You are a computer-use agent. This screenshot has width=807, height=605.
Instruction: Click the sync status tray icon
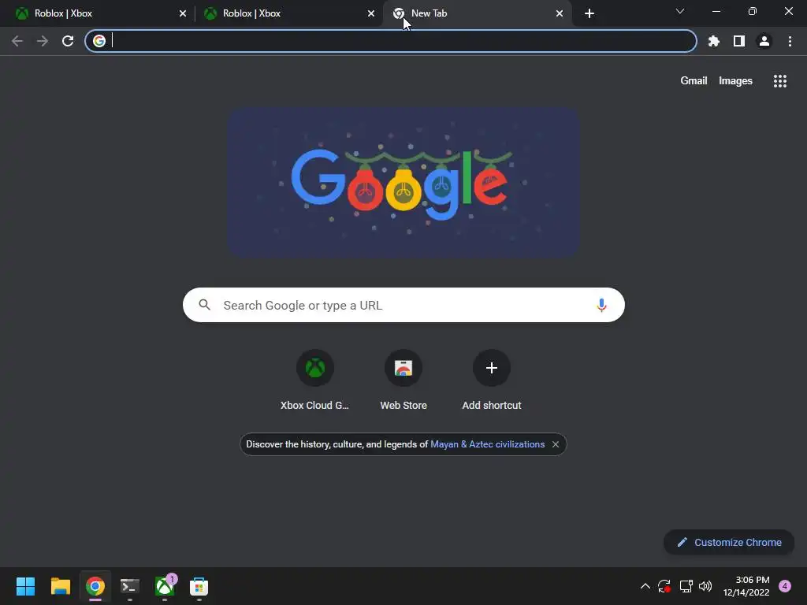click(664, 586)
